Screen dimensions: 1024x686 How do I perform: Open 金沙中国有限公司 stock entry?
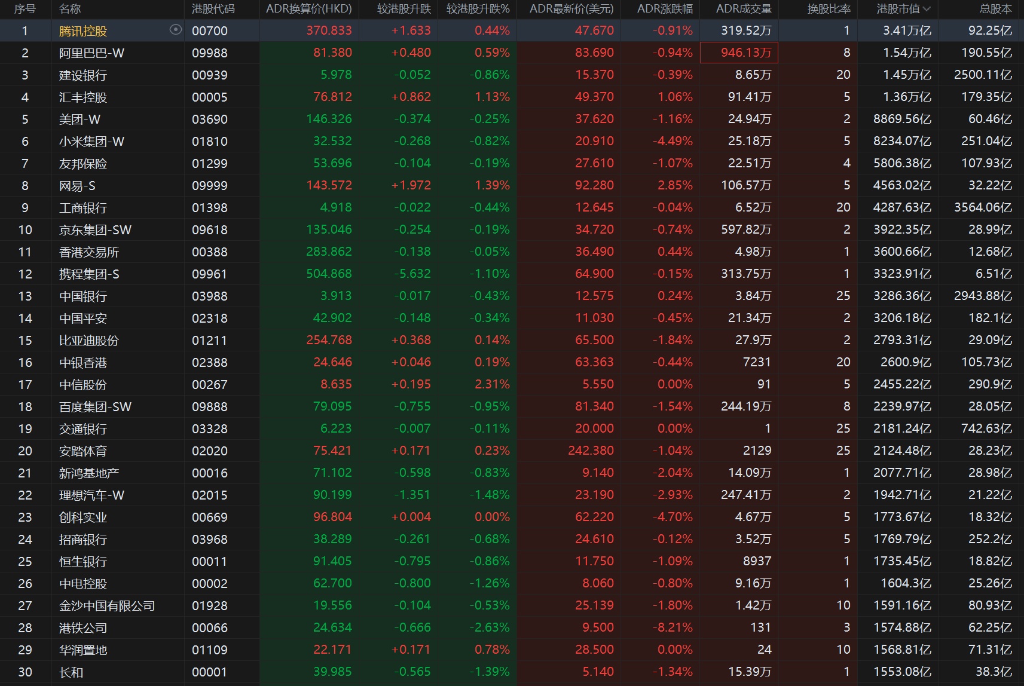coord(106,606)
